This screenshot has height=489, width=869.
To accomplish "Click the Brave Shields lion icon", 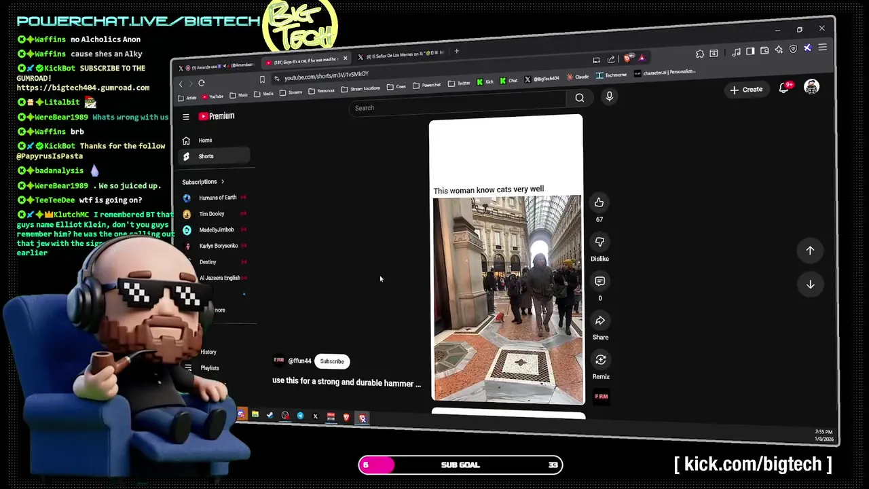I will [x=627, y=58].
